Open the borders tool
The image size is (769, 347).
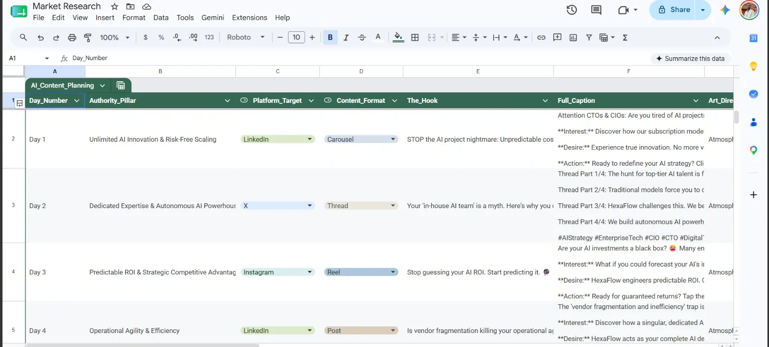pos(415,37)
